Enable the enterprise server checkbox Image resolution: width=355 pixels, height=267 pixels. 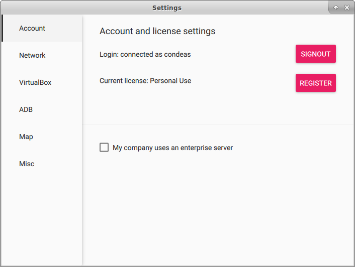[104, 147]
